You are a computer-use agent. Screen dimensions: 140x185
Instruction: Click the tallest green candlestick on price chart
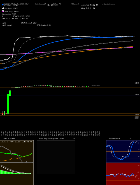pyautogui.click(x=8, y=104)
